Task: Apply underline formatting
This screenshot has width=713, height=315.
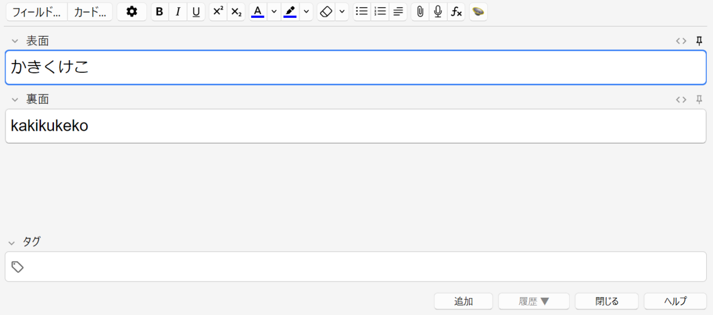Action: 196,12
